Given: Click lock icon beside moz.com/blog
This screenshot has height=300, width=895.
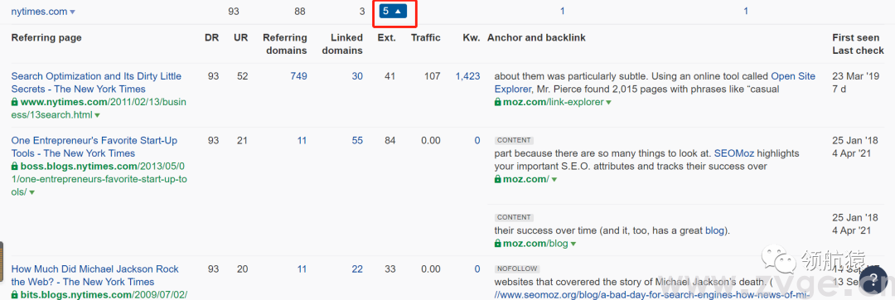Looking at the screenshot, I should [x=498, y=244].
